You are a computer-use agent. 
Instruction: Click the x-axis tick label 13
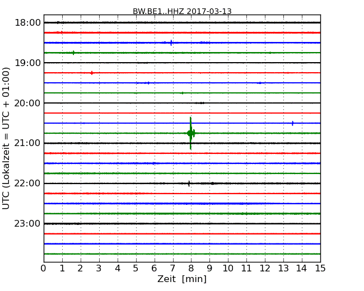click(x=283, y=268)
